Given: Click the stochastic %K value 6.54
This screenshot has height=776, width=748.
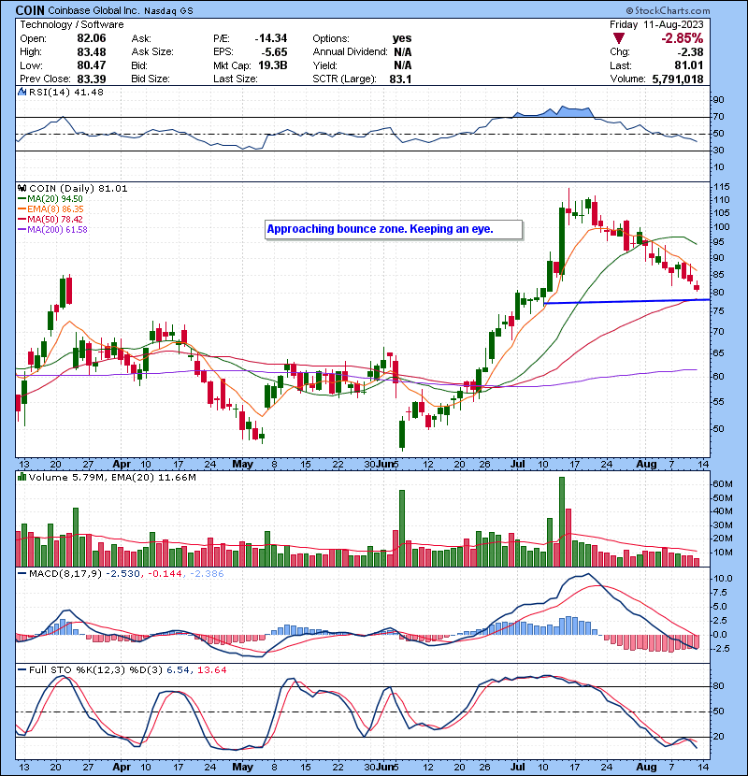Looking at the screenshot, I should click(x=178, y=670).
